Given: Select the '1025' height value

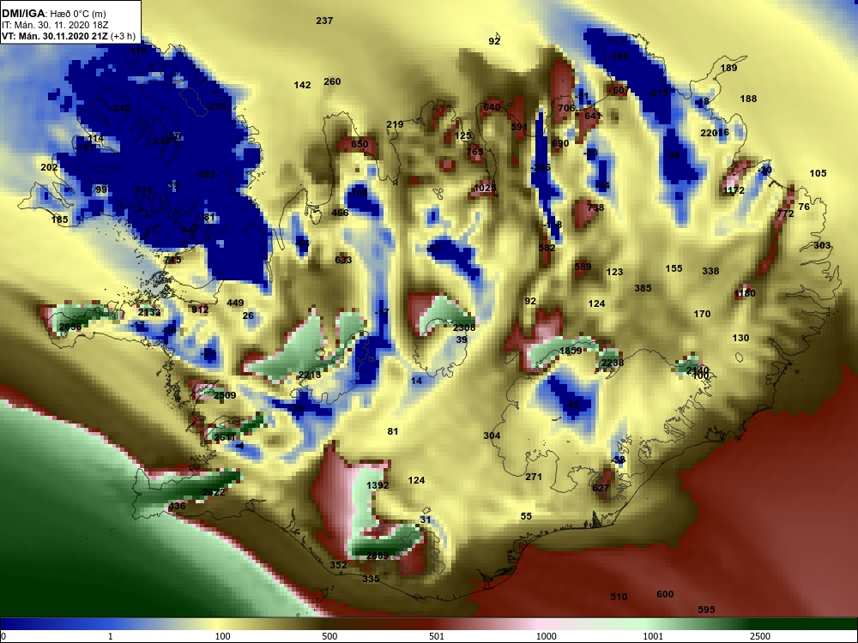Looking at the screenshot, I should point(486,188).
